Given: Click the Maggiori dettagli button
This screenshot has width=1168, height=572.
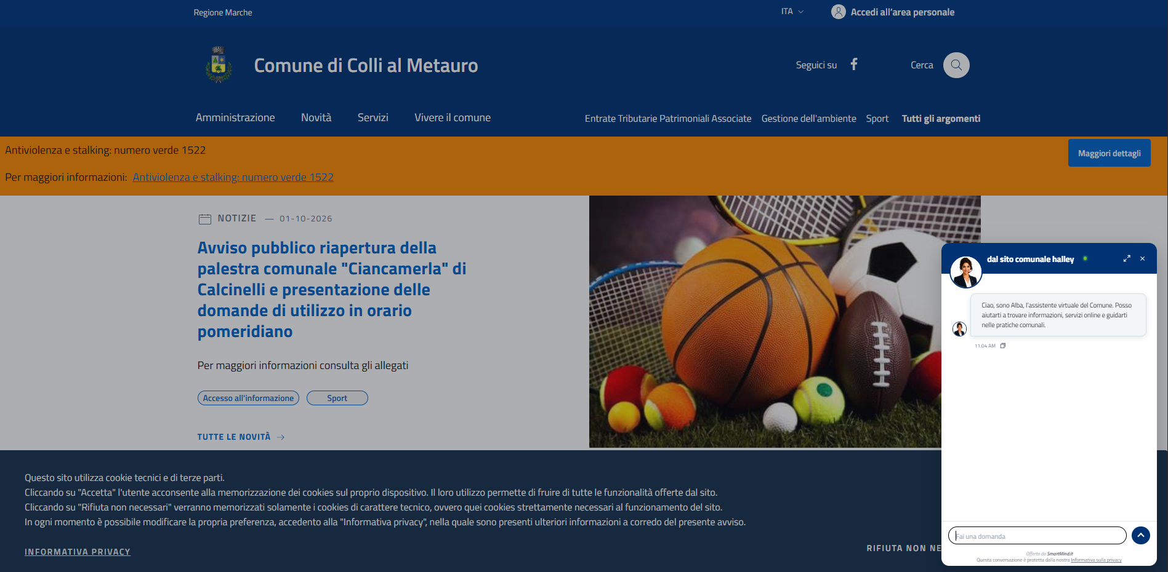Looking at the screenshot, I should 1109,153.
